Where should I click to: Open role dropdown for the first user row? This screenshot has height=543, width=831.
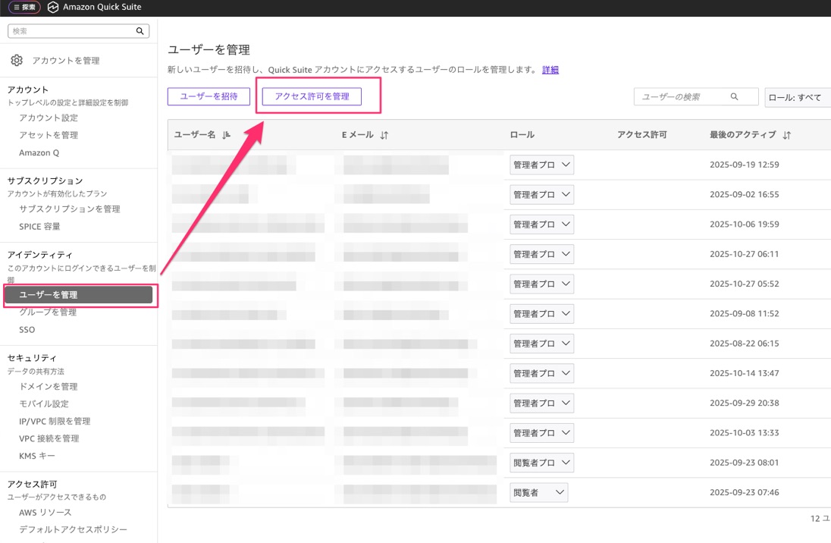pyautogui.click(x=541, y=165)
